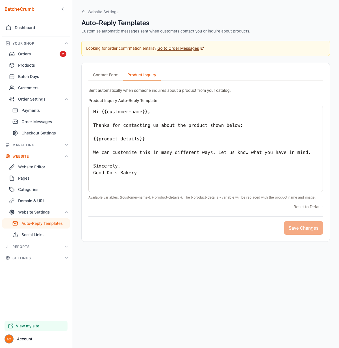
Task: Click the Domain & URL link icon
Action: click(12, 201)
